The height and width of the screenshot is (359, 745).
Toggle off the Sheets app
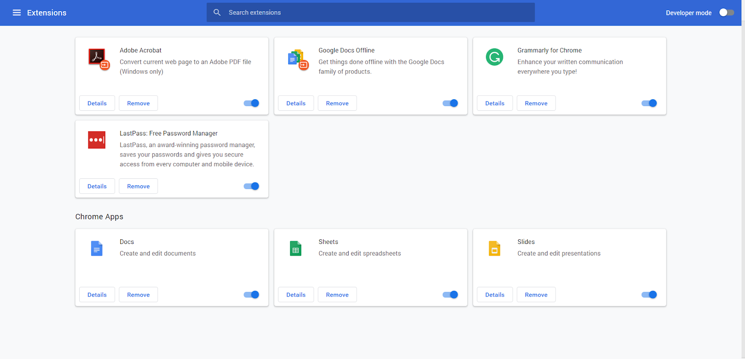(x=450, y=295)
